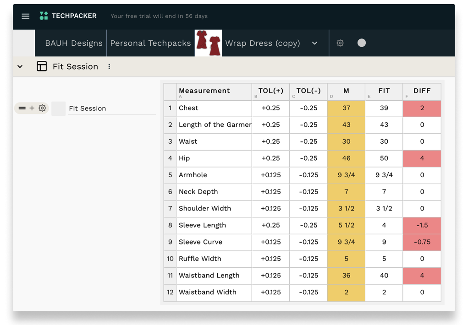Click the Waistband Width cell
Viewport: 468px width, 325px height.
click(214, 292)
